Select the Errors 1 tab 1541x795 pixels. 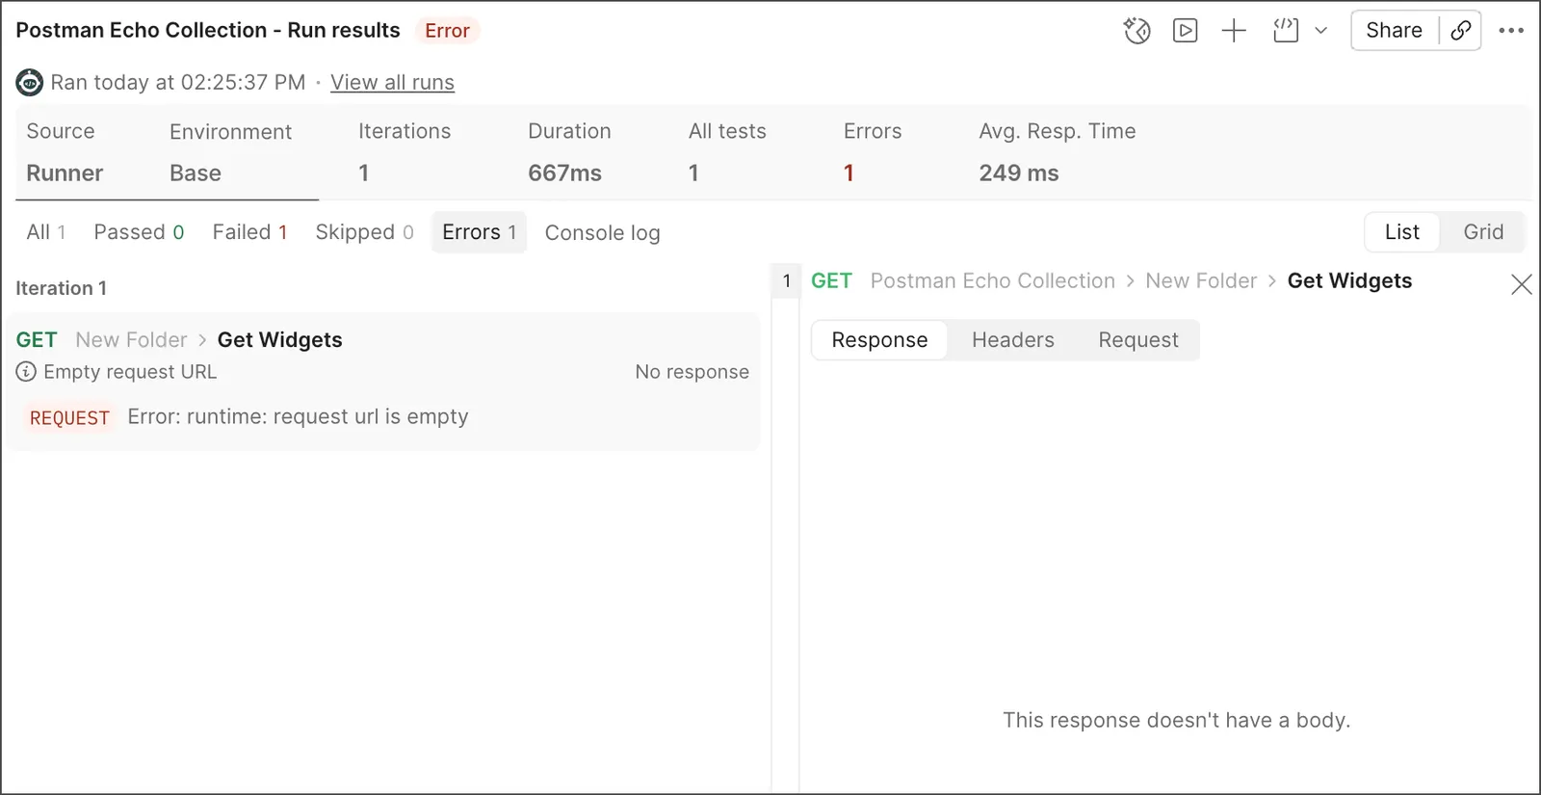[x=479, y=232]
